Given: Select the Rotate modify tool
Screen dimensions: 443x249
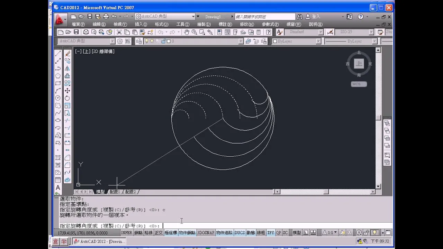Looking at the screenshot, I should (67, 98).
